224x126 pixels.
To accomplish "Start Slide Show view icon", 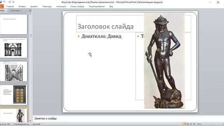I will click(194, 124).
